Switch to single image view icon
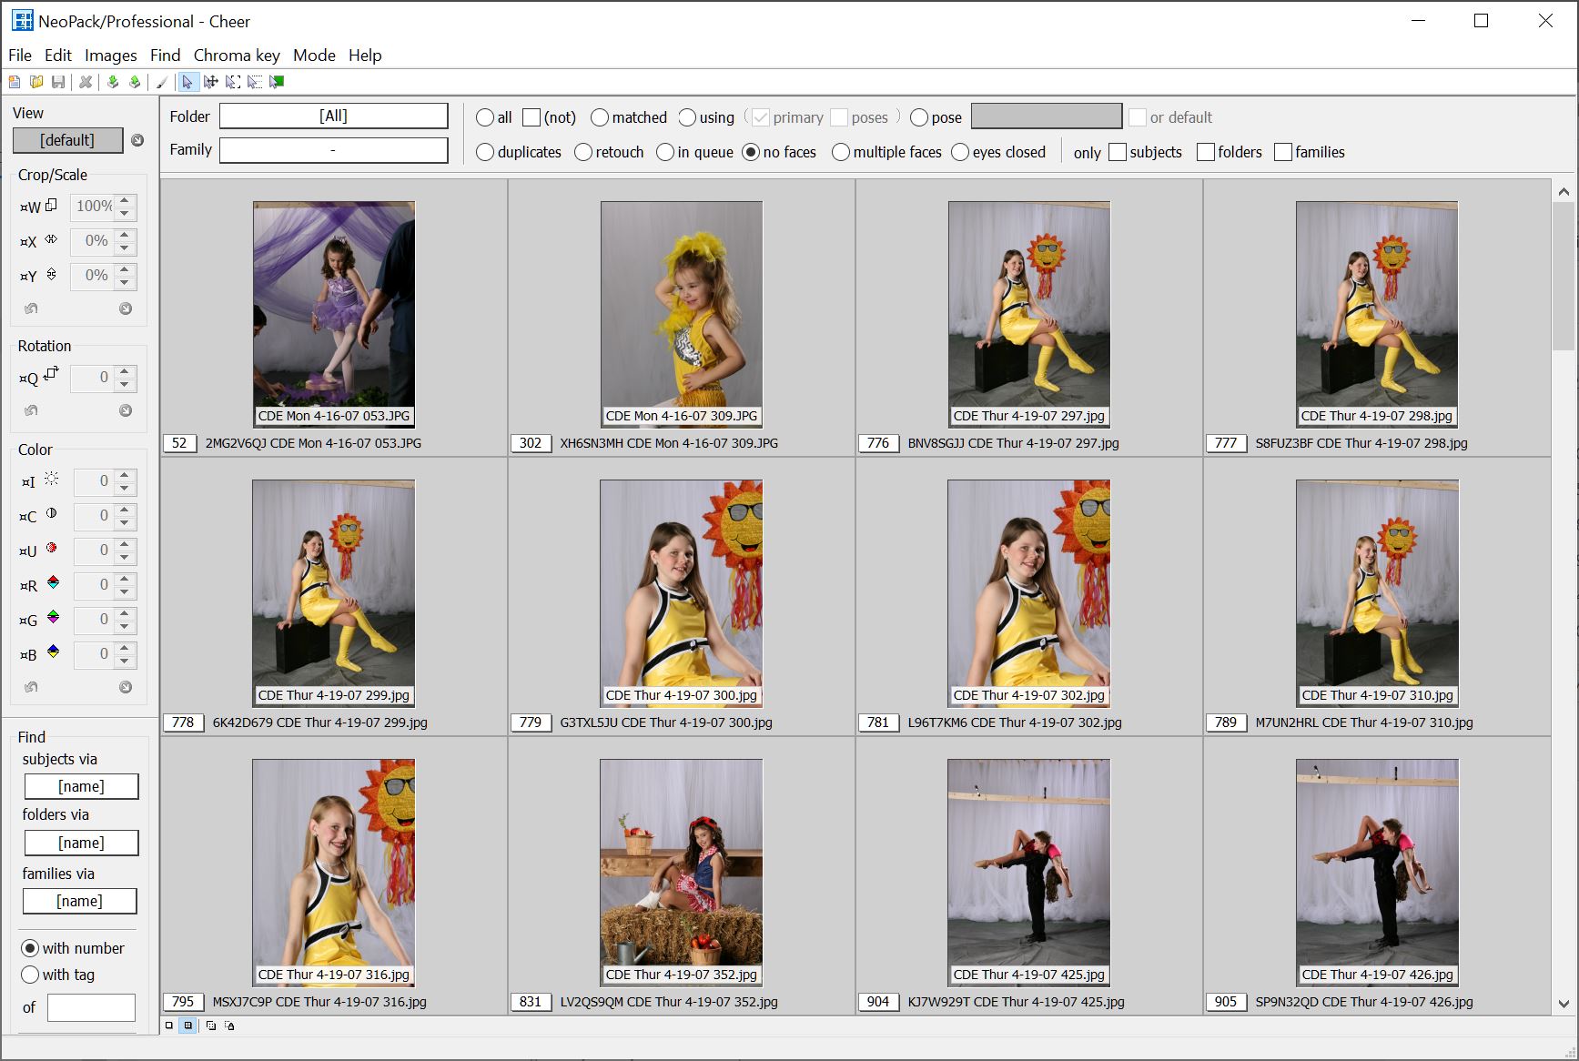This screenshot has width=1579, height=1061. point(168,1026)
